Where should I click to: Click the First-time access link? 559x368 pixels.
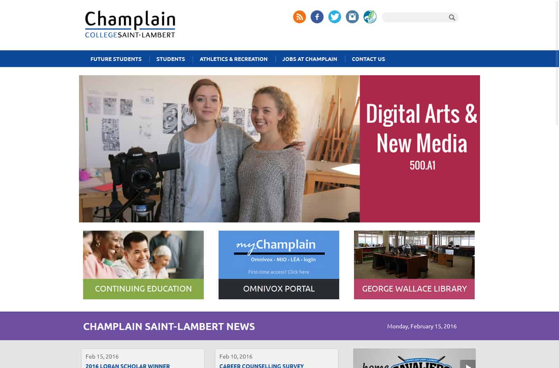pyautogui.click(x=279, y=272)
